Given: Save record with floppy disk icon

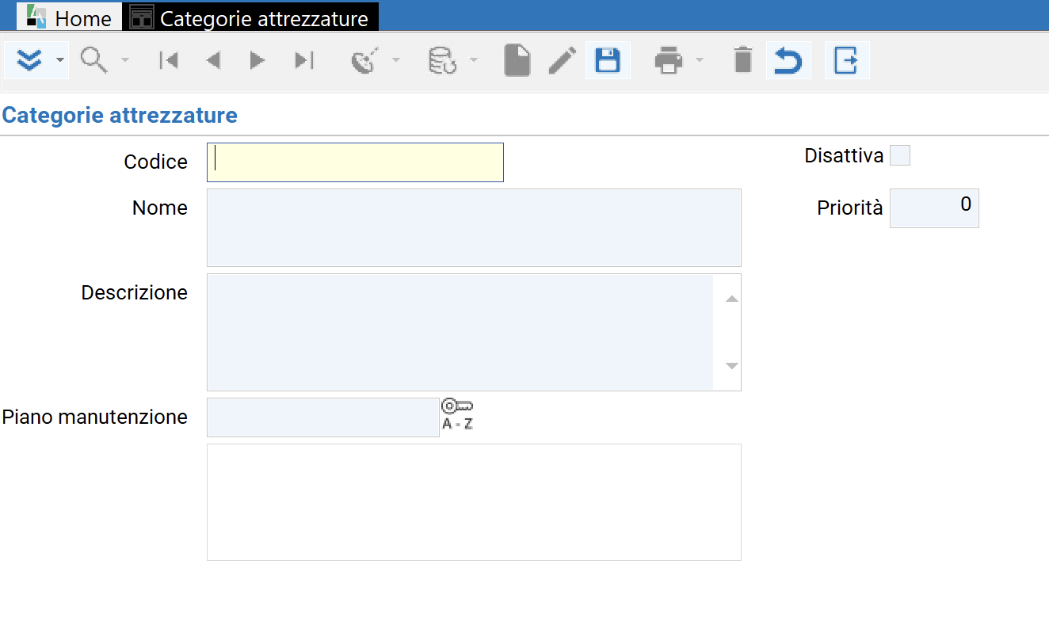Looking at the screenshot, I should tap(608, 60).
